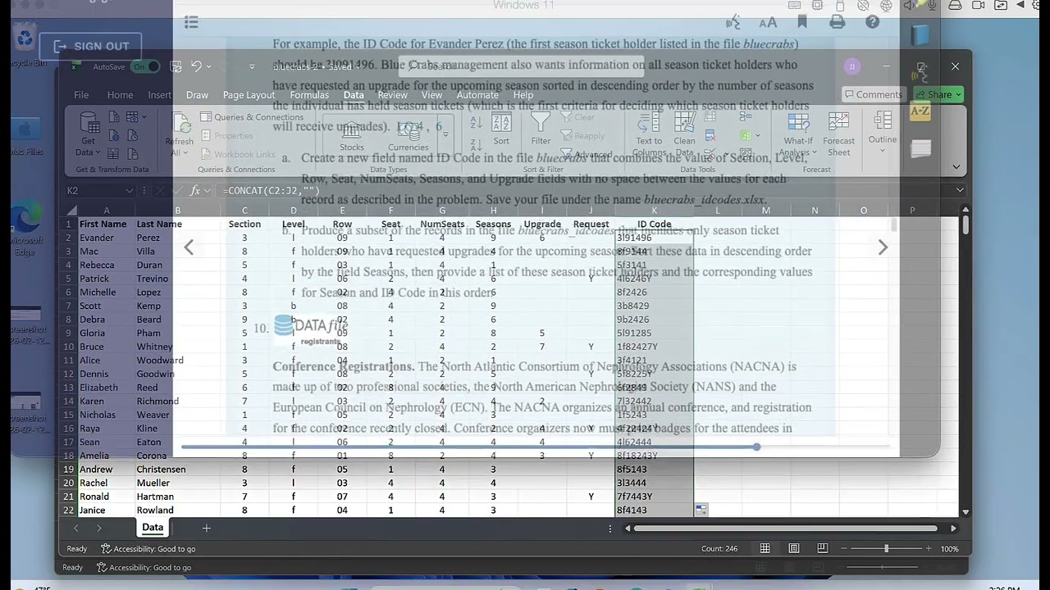Click the print icon in the reader
The image size is (1050, 590).
pyautogui.click(x=837, y=22)
